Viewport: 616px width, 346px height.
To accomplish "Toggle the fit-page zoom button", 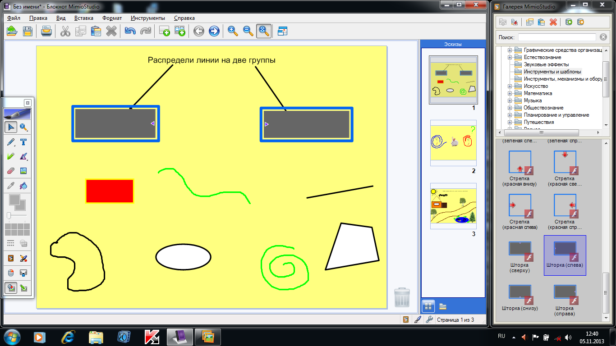I will [x=263, y=31].
